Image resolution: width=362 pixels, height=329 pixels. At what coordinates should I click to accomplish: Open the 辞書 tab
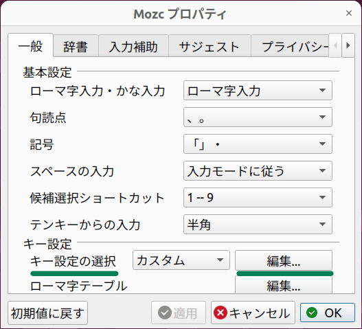click(x=76, y=46)
